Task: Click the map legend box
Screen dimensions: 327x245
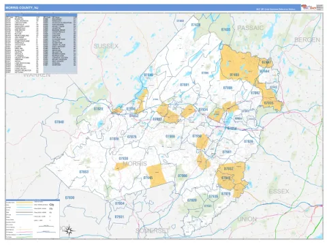Action: (33, 218)
